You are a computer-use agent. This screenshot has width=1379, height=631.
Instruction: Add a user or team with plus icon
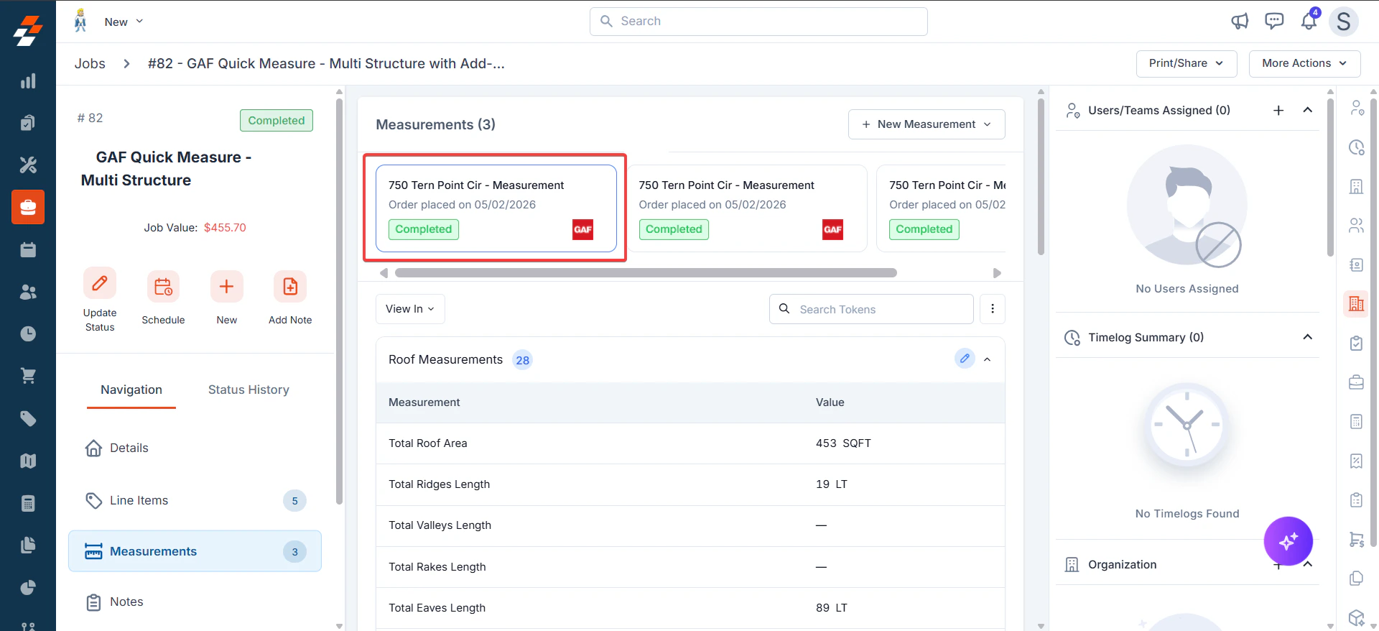(1278, 110)
